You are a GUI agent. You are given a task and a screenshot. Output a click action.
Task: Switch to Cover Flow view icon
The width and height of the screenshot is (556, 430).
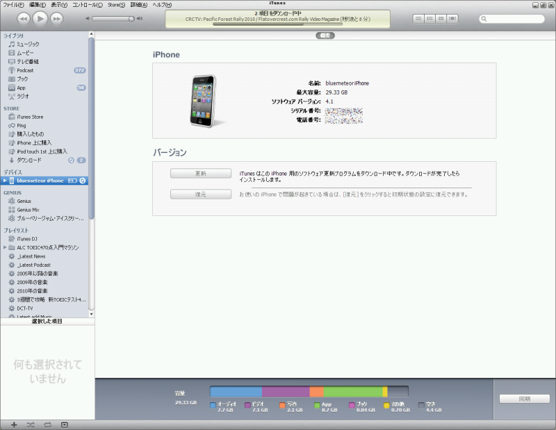tap(452, 19)
